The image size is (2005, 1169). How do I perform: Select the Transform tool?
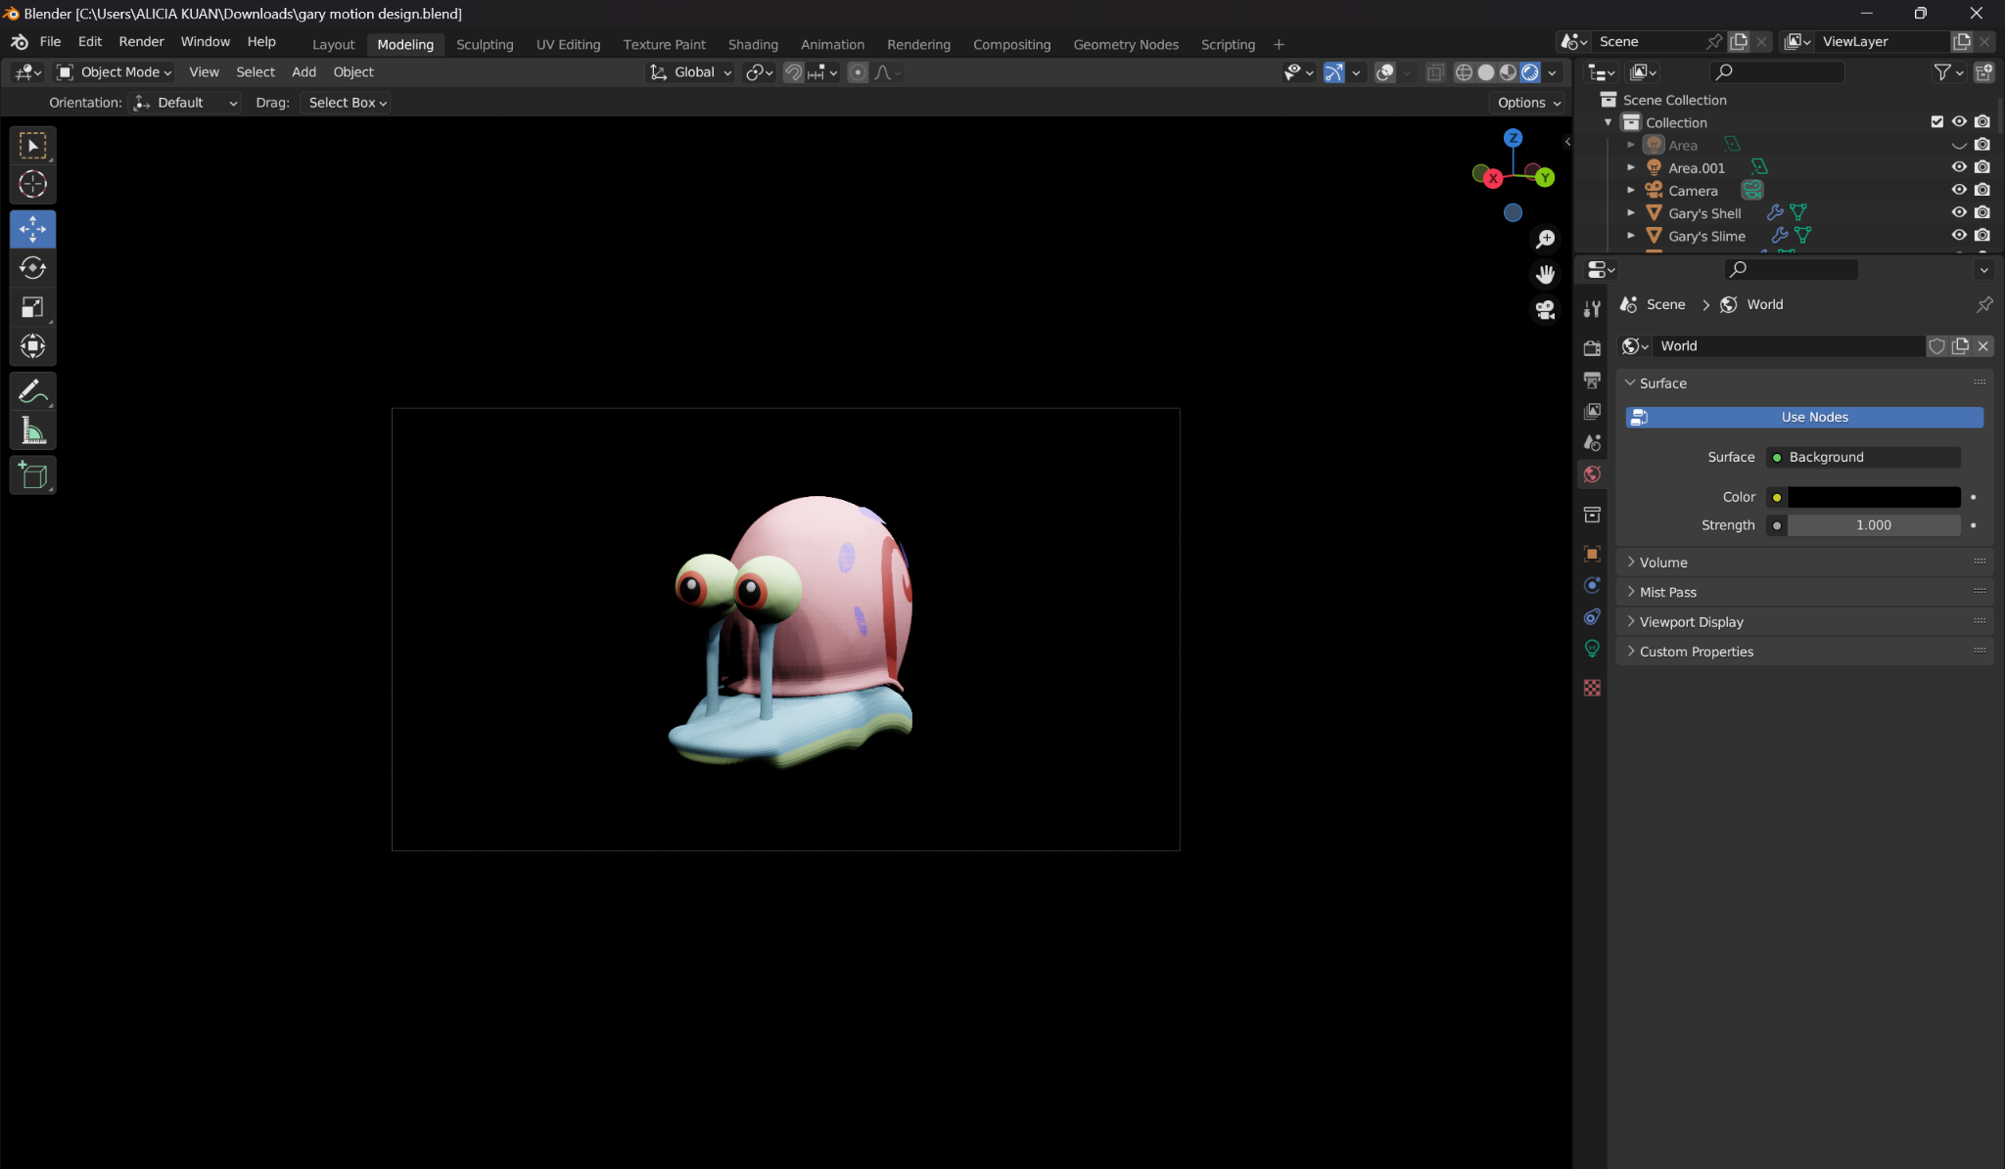(x=32, y=346)
